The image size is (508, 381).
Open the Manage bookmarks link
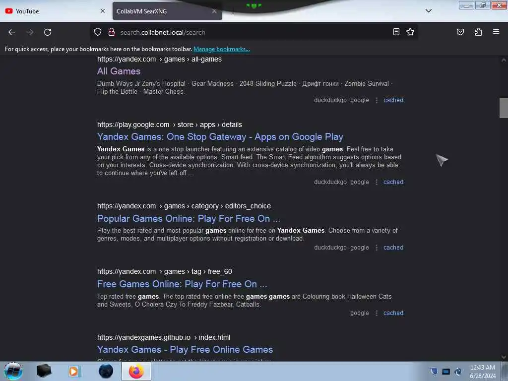222,49
